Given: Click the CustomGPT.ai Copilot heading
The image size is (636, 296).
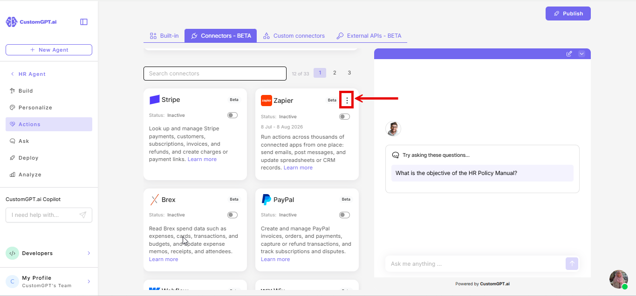Looking at the screenshot, I should 33,199.
